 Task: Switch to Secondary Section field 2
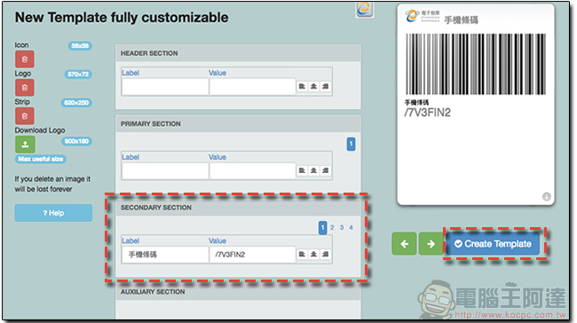point(332,228)
